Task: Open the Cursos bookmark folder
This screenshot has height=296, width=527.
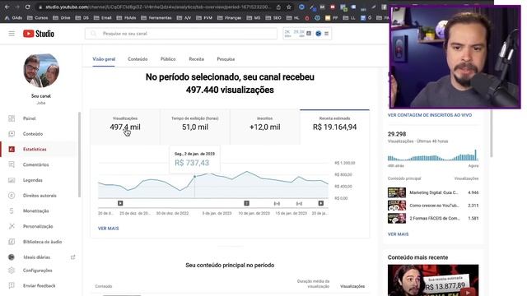Action: tap(38, 18)
